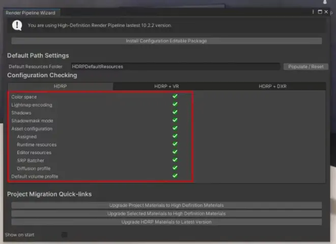Maximize the Render Pipeline Wizard window
This screenshot has height=244, width=336.
pos(320,12)
